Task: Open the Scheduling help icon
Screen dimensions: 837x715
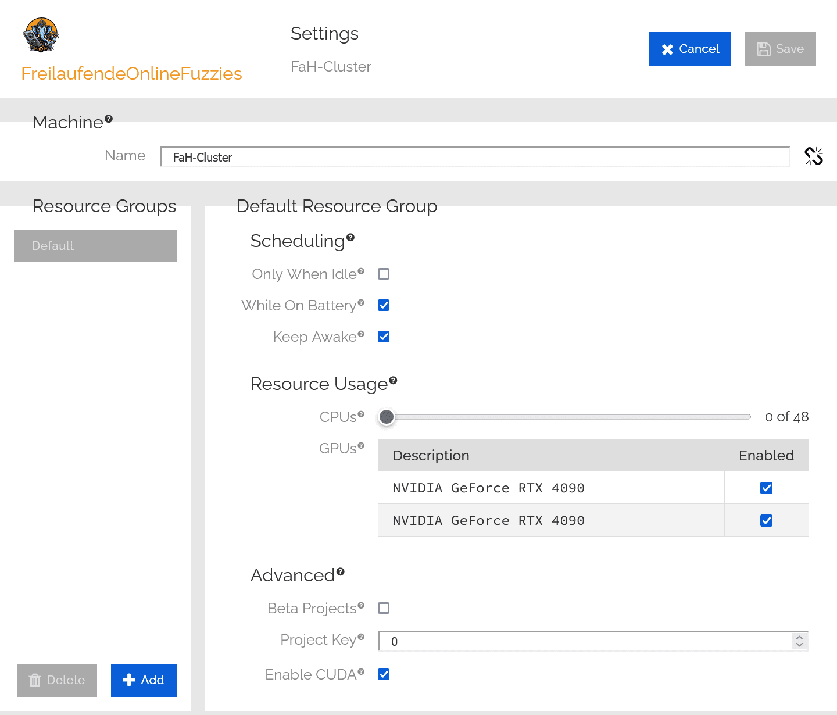Action: (x=350, y=237)
